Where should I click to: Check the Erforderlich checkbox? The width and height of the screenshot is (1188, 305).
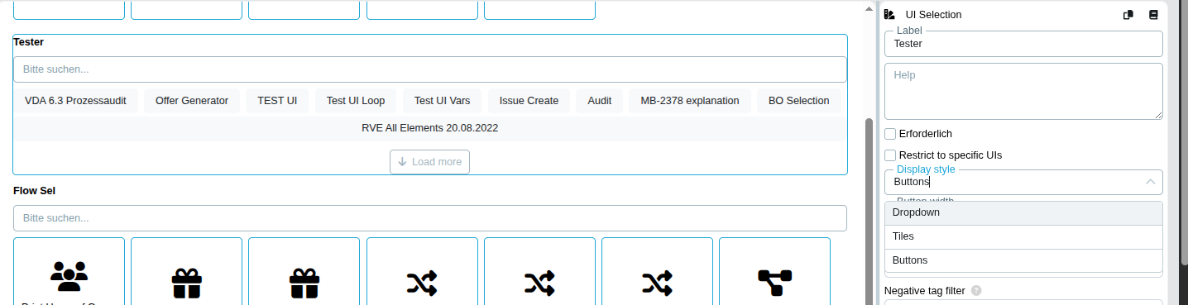pyautogui.click(x=890, y=134)
